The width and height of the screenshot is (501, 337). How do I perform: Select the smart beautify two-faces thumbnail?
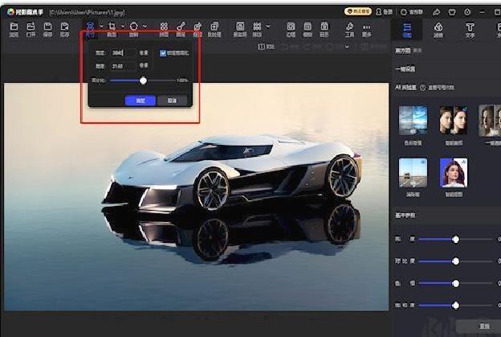tap(454, 121)
